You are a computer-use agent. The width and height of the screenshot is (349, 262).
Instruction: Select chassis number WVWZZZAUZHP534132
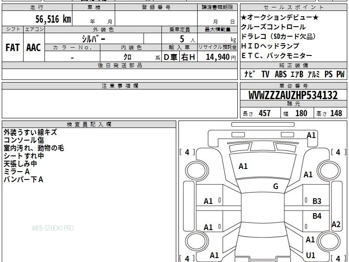(293, 95)
